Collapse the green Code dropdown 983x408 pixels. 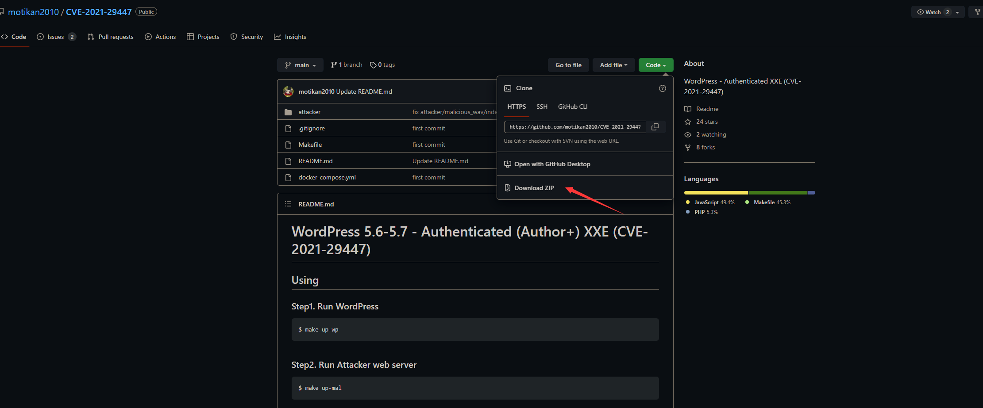pyautogui.click(x=656, y=65)
